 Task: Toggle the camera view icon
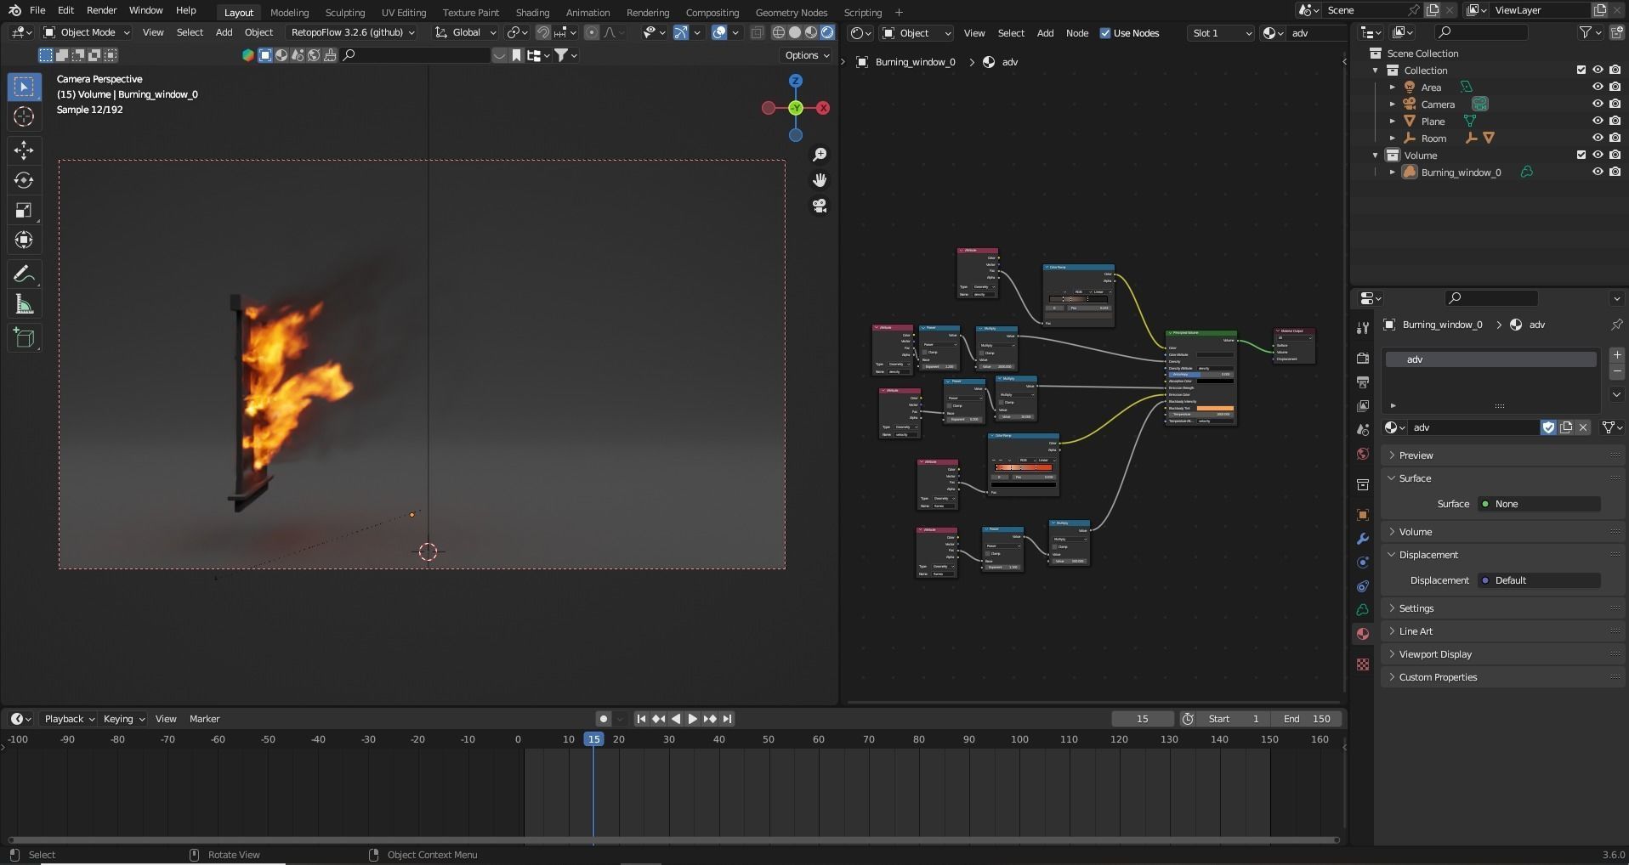tap(820, 206)
